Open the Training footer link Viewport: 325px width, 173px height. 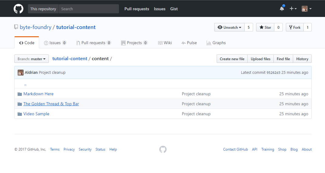point(268,149)
